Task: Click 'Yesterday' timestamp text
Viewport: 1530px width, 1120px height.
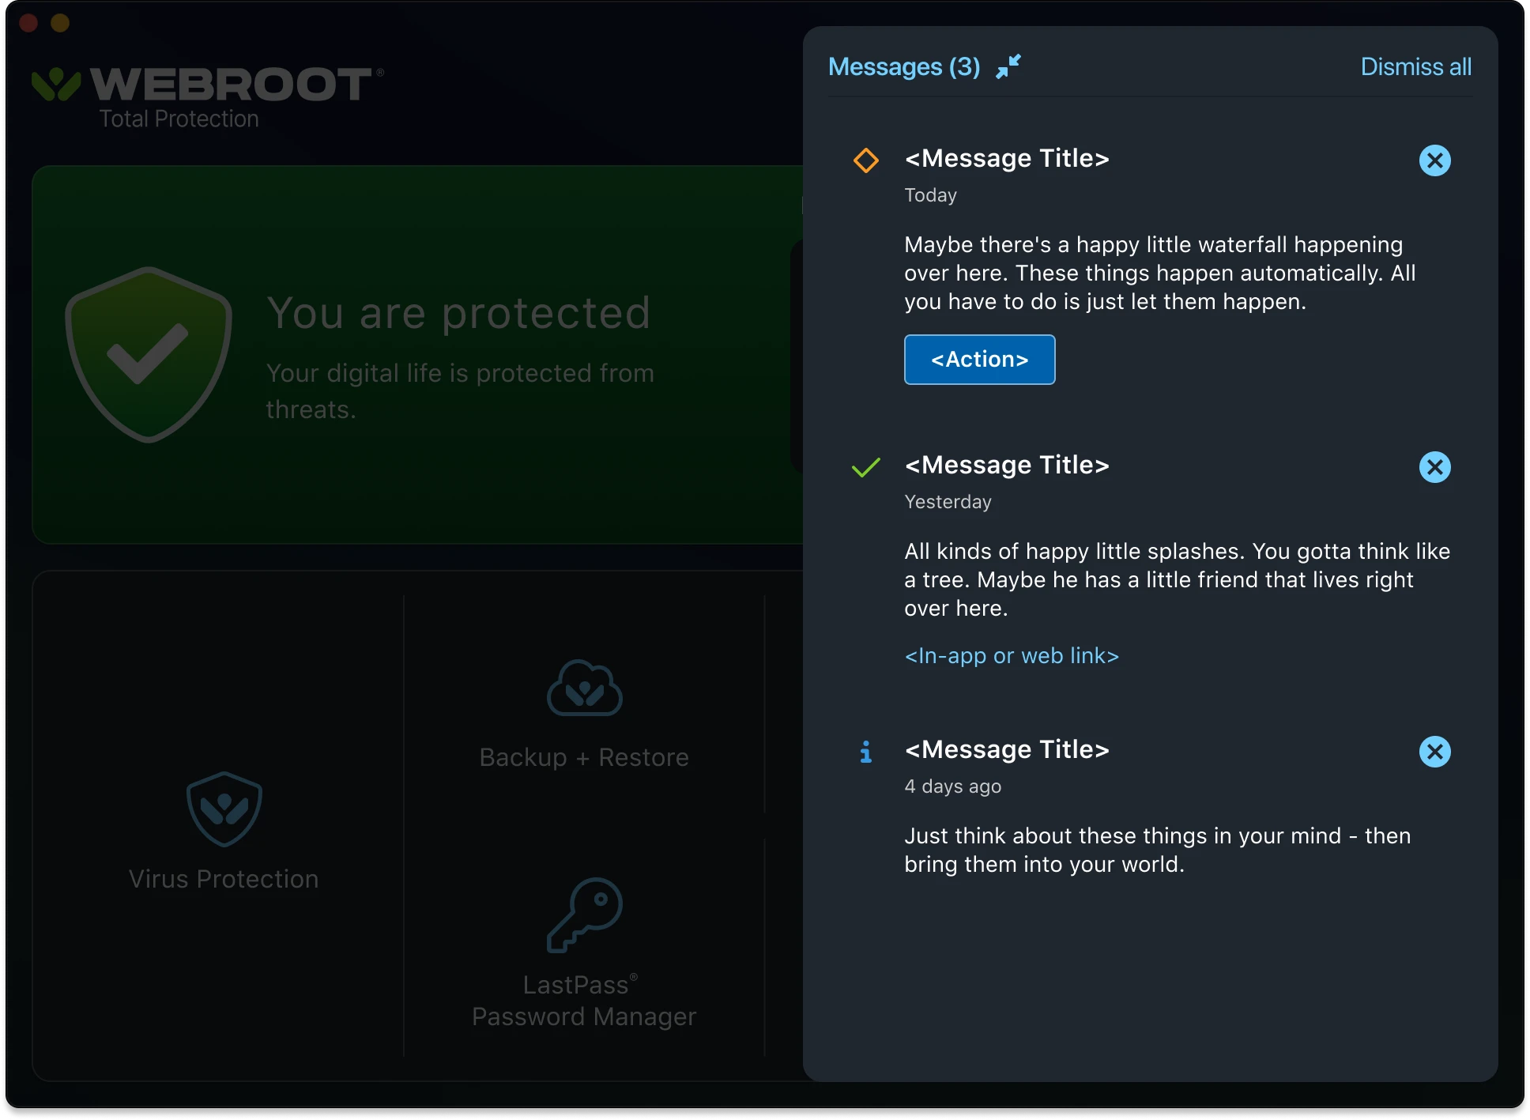Action: pyautogui.click(x=948, y=502)
